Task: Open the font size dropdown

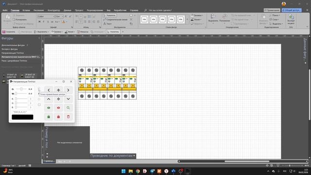Action: point(62,17)
